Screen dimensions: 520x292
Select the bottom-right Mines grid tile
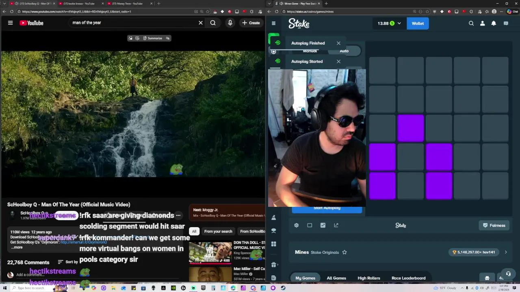point(495,186)
